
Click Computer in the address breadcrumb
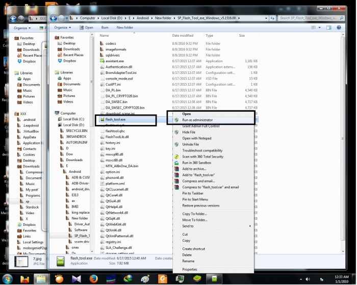[87, 18]
